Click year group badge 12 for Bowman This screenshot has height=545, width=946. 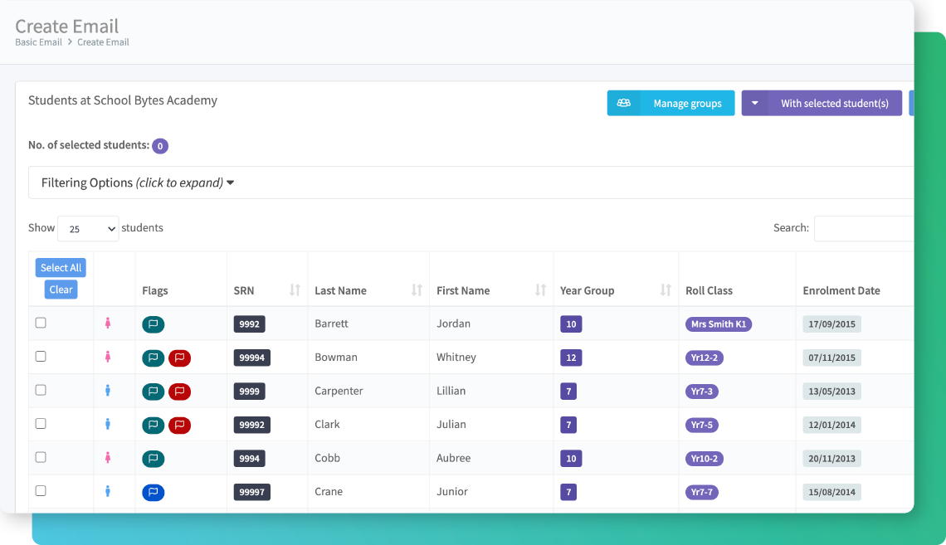pyautogui.click(x=572, y=358)
